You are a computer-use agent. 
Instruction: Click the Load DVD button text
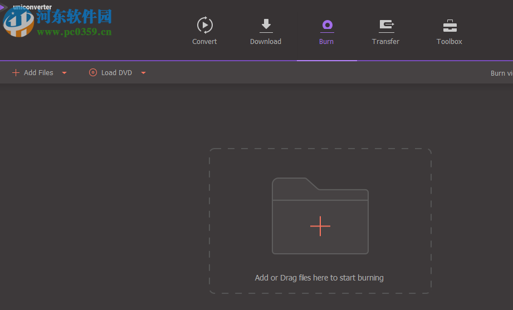pos(116,72)
